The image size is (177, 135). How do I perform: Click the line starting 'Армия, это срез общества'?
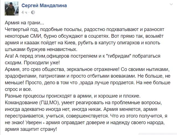(87, 69)
